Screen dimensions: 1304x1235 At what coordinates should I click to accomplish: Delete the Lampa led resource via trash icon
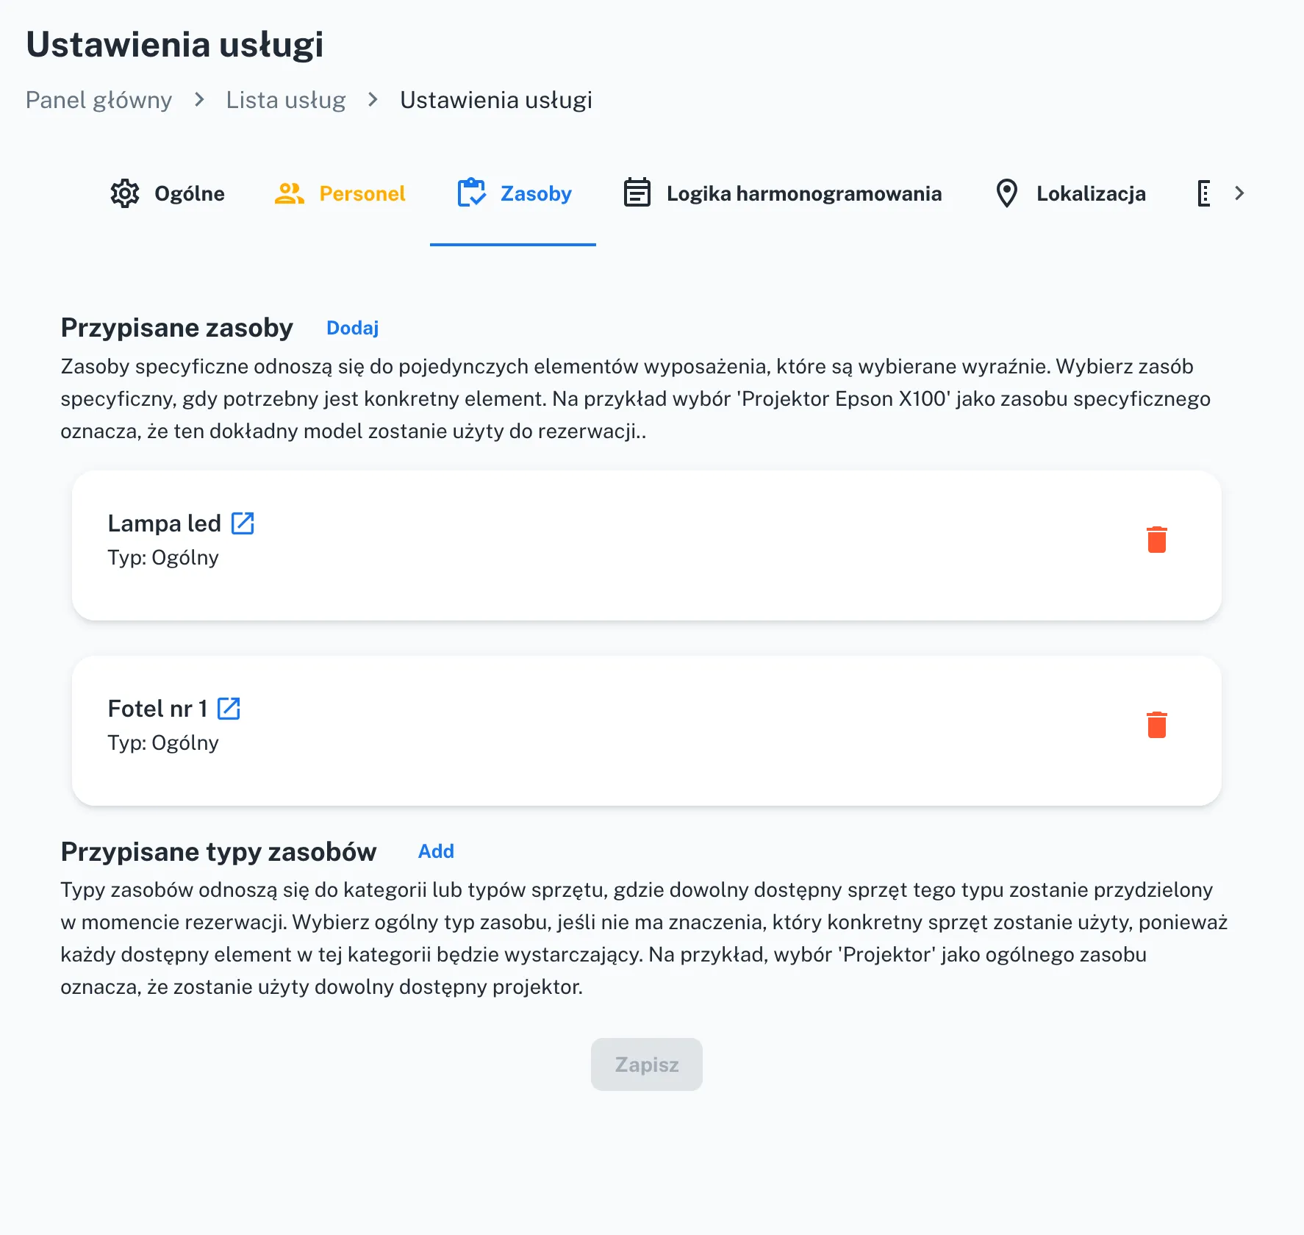pyautogui.click(x=1157, y=539)
